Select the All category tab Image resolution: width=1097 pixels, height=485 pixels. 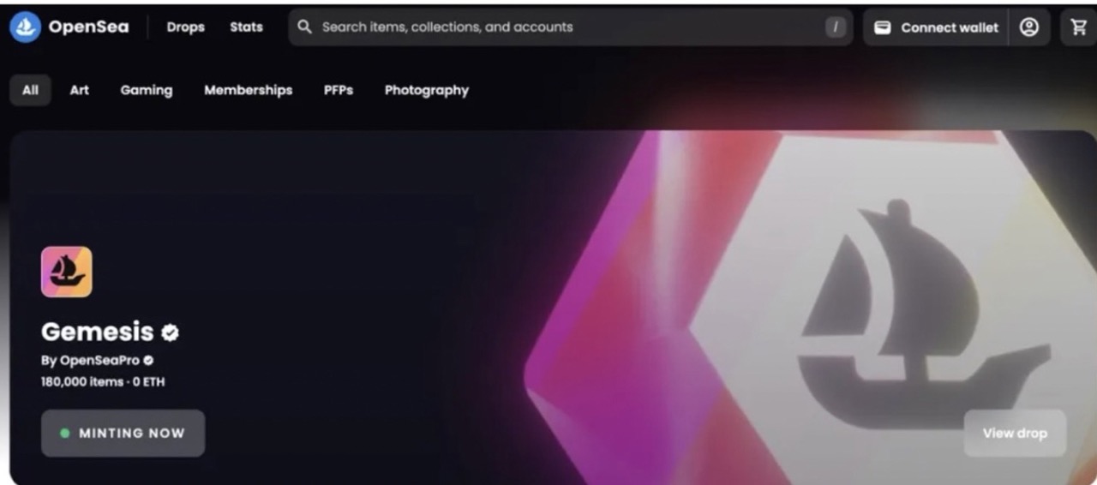pos(30,90)
